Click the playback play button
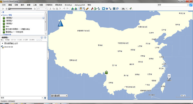 3,9
